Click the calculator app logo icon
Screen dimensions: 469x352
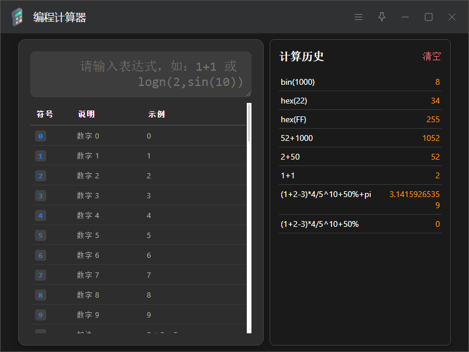(x=18, y=17)
